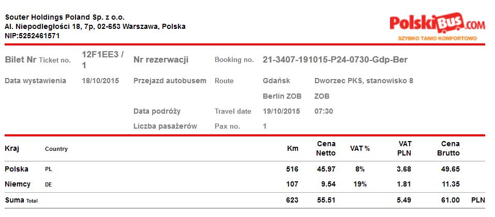Select the booking number starting 21-3407

click(x=335, y=60)
